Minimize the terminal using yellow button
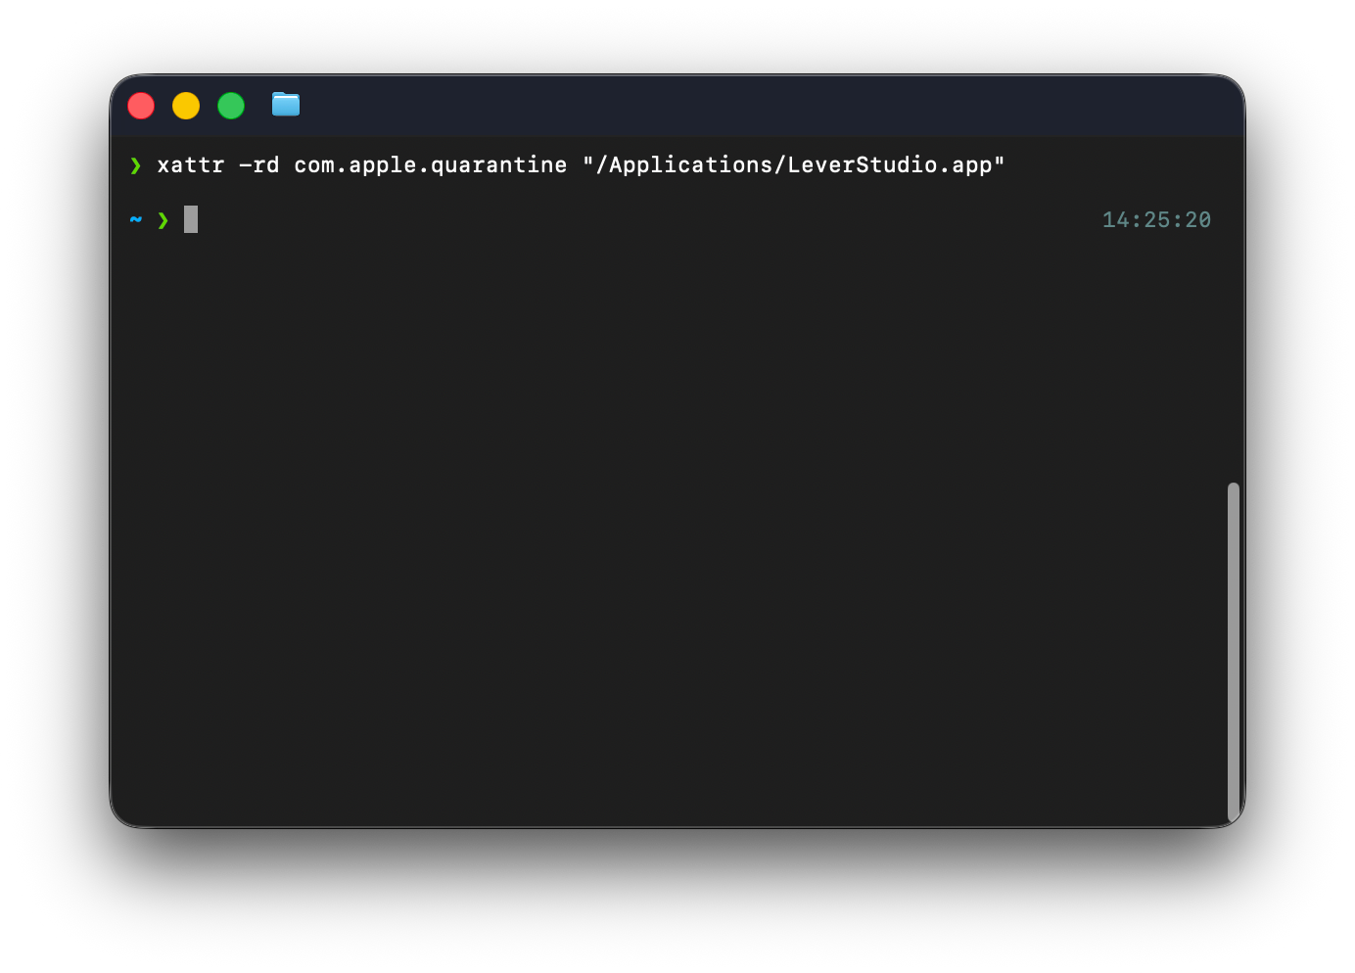This screenshot has width=1355, height=973. tap(186, 106)
